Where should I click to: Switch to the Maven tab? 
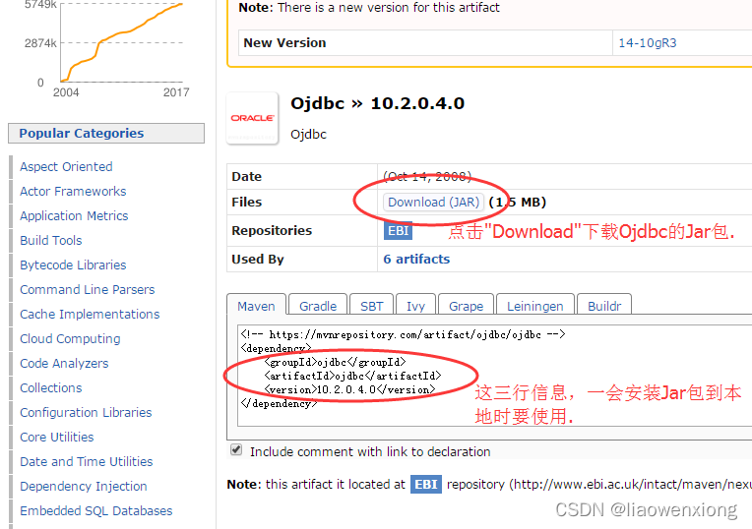[256, 306]
